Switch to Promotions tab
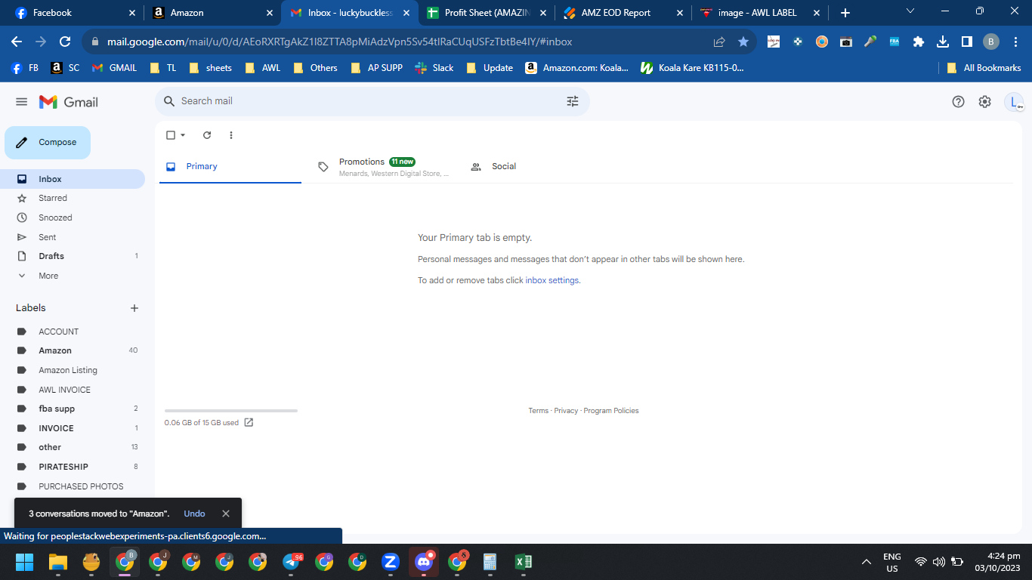The image size is (1032, 580). 383,167
